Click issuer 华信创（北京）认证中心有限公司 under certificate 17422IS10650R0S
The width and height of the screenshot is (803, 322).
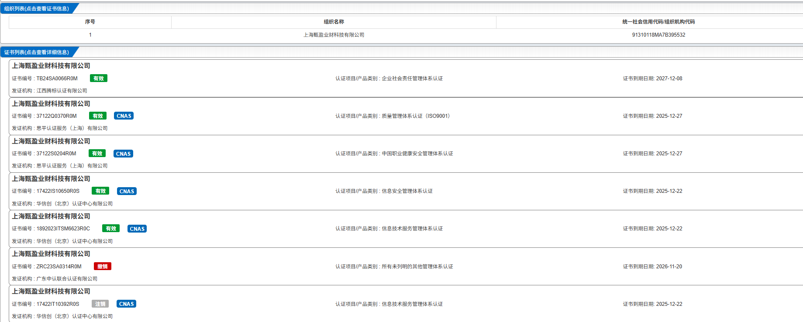click(75, 204)
